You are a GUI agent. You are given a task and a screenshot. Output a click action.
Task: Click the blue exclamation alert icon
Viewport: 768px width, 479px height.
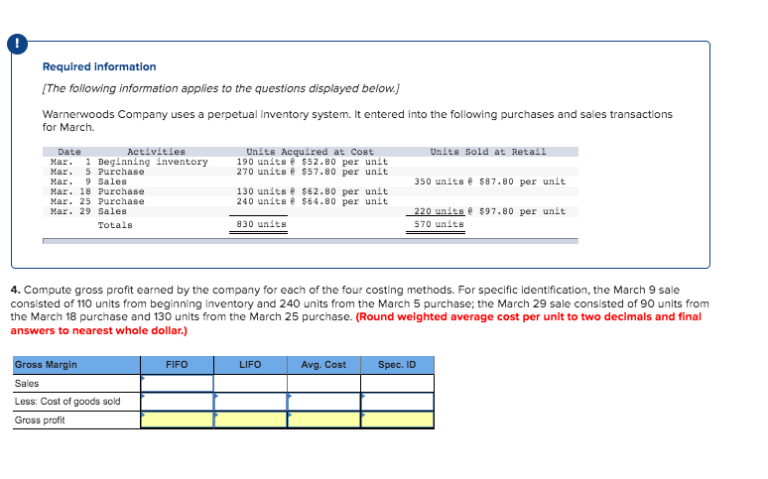coord(17,44)
